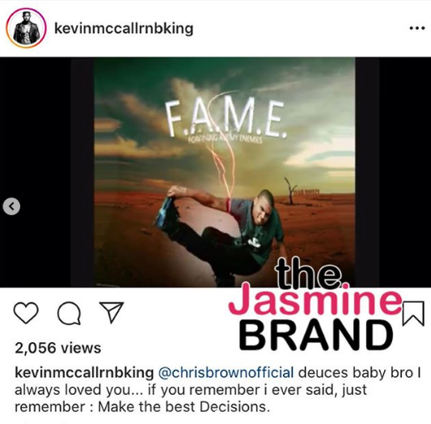431x424 pixels.
Task: Open comments via the speech bubble icon
Action: (x=69, y=313)
